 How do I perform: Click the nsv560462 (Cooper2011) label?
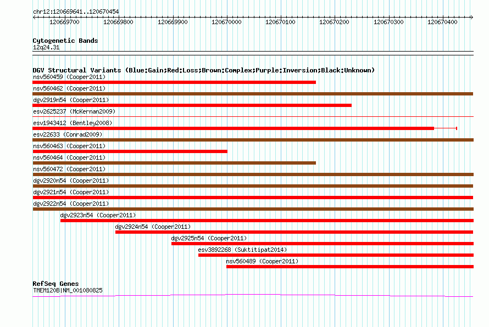[69, 88]
